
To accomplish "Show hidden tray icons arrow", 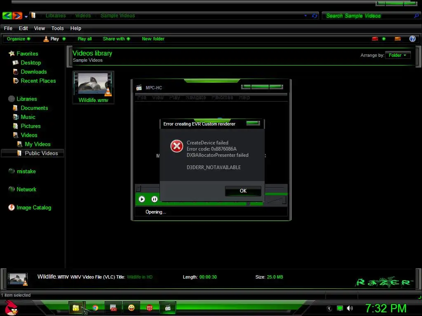I will [329, 309].
